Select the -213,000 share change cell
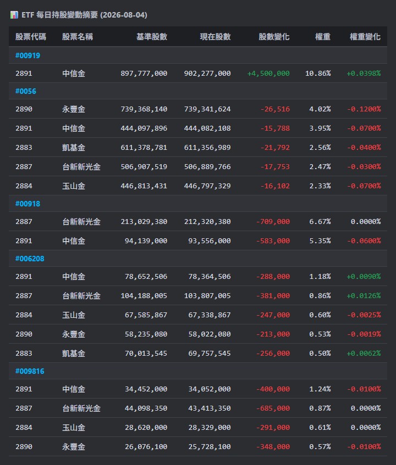This screenshot has width=396, height=465. 273,334
